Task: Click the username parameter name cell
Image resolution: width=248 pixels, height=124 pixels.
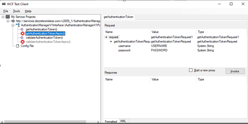Action: pyautogui.click(x=124, y=46)
